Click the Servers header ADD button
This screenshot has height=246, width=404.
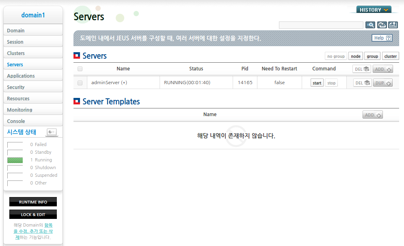tap(383, 69)
